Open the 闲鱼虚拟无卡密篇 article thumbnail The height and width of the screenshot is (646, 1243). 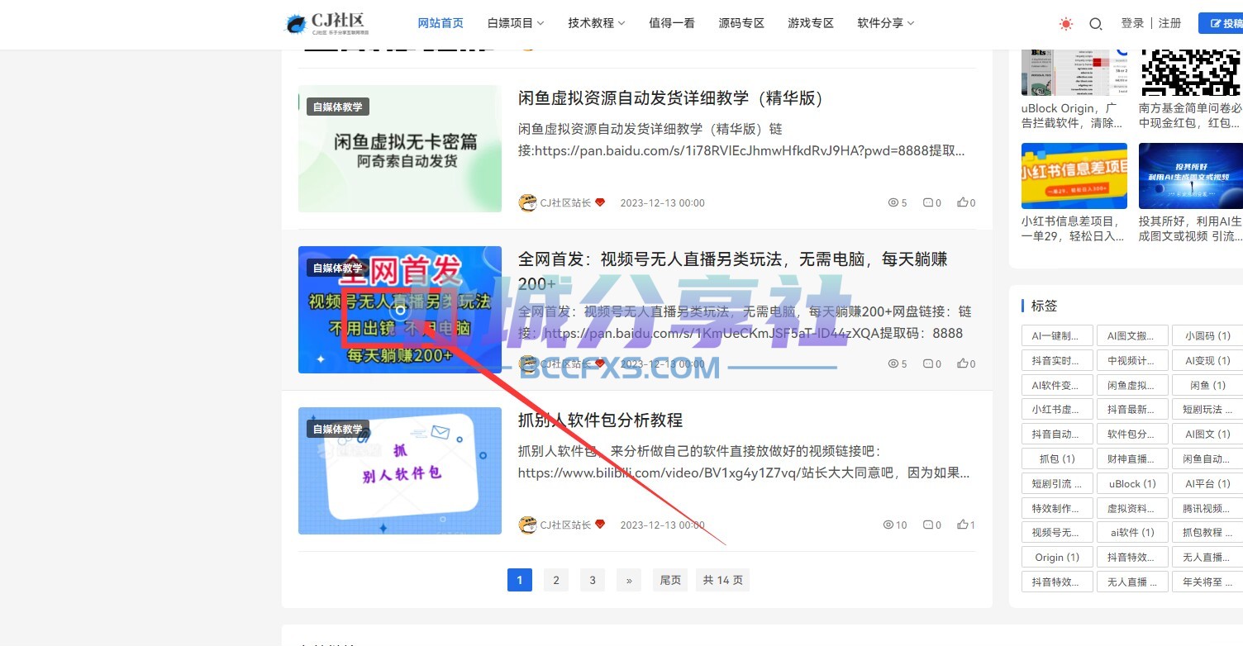pos(400,149)
